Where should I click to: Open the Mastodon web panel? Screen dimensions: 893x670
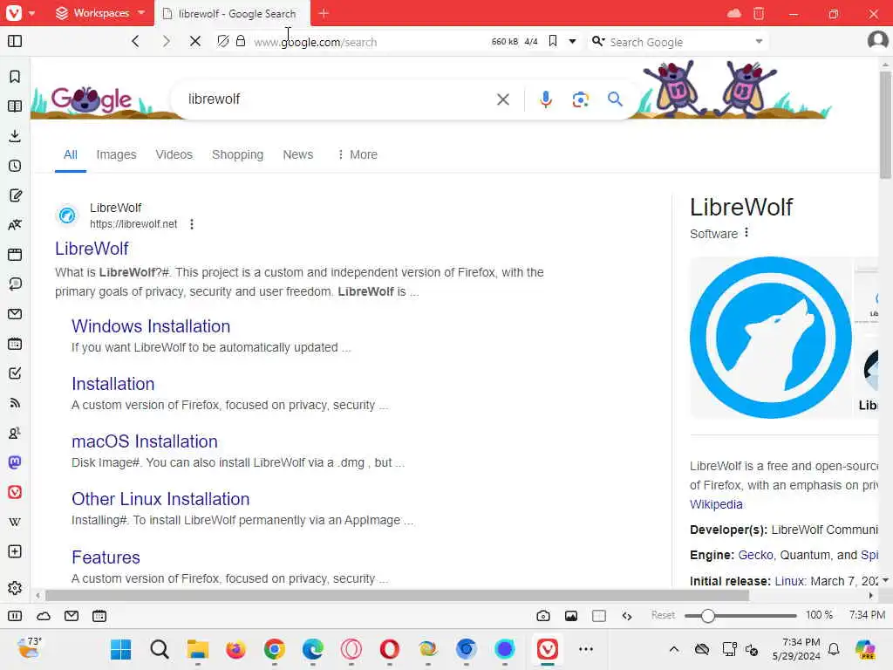pyautogui.click(x=15, y=462)
